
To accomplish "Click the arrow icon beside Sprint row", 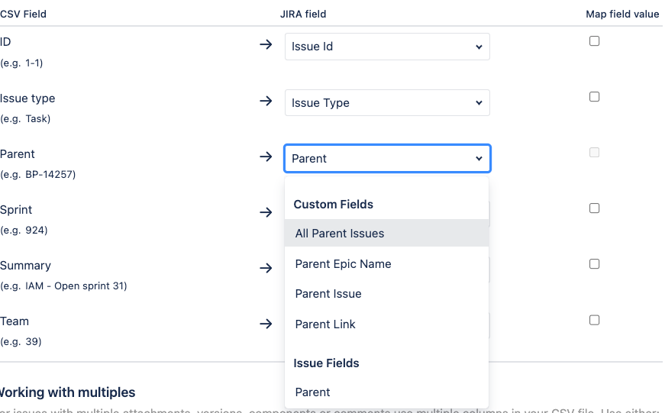I will [266, 212].
